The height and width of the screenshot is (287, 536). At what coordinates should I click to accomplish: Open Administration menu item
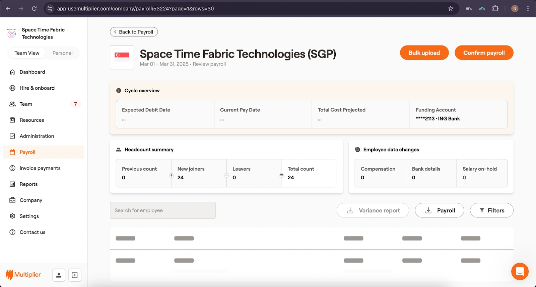[44, 136]
